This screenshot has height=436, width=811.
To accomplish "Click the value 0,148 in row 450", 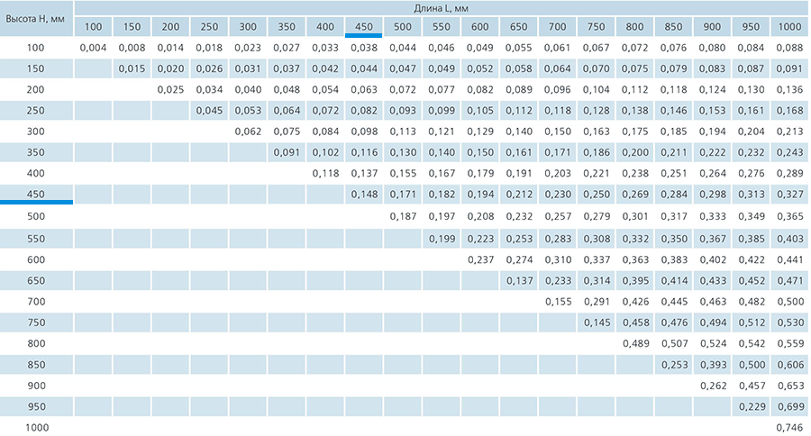I will click(x=364, y=195).
